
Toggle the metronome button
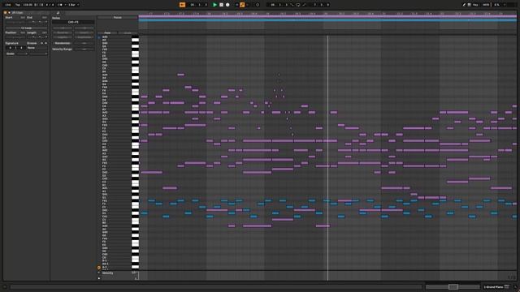[60, 5]
